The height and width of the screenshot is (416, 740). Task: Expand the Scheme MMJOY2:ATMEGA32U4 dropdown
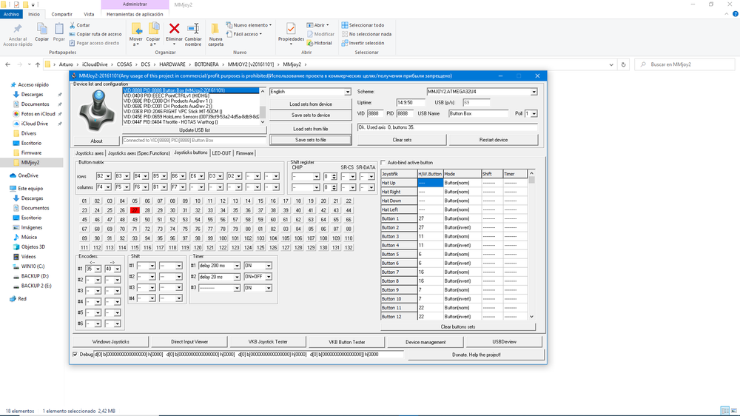[x=534, y=92]
